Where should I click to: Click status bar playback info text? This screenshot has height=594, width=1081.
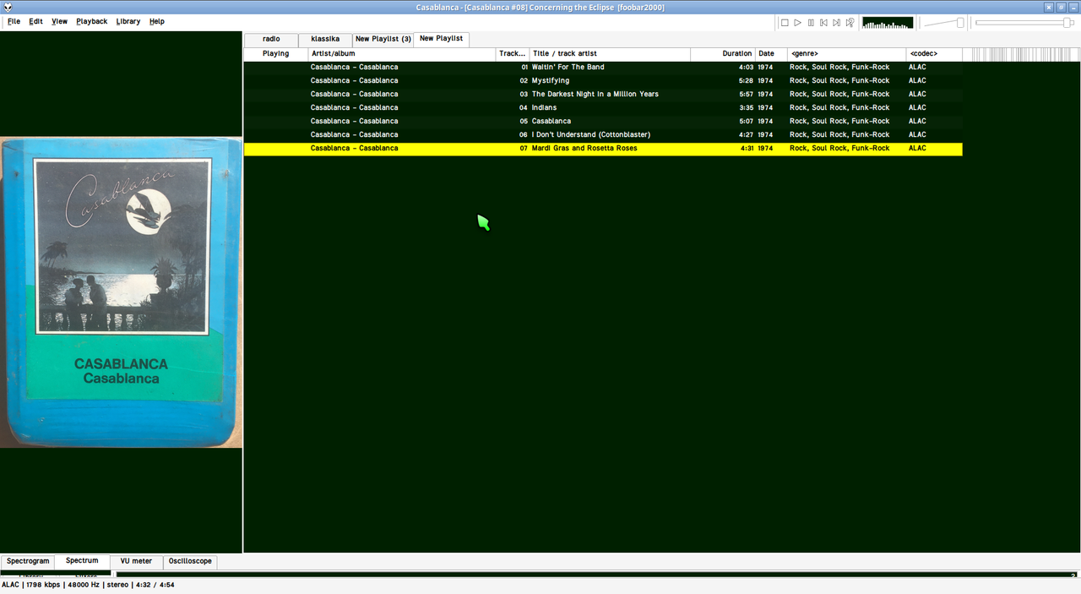click(x=88, y=585)
